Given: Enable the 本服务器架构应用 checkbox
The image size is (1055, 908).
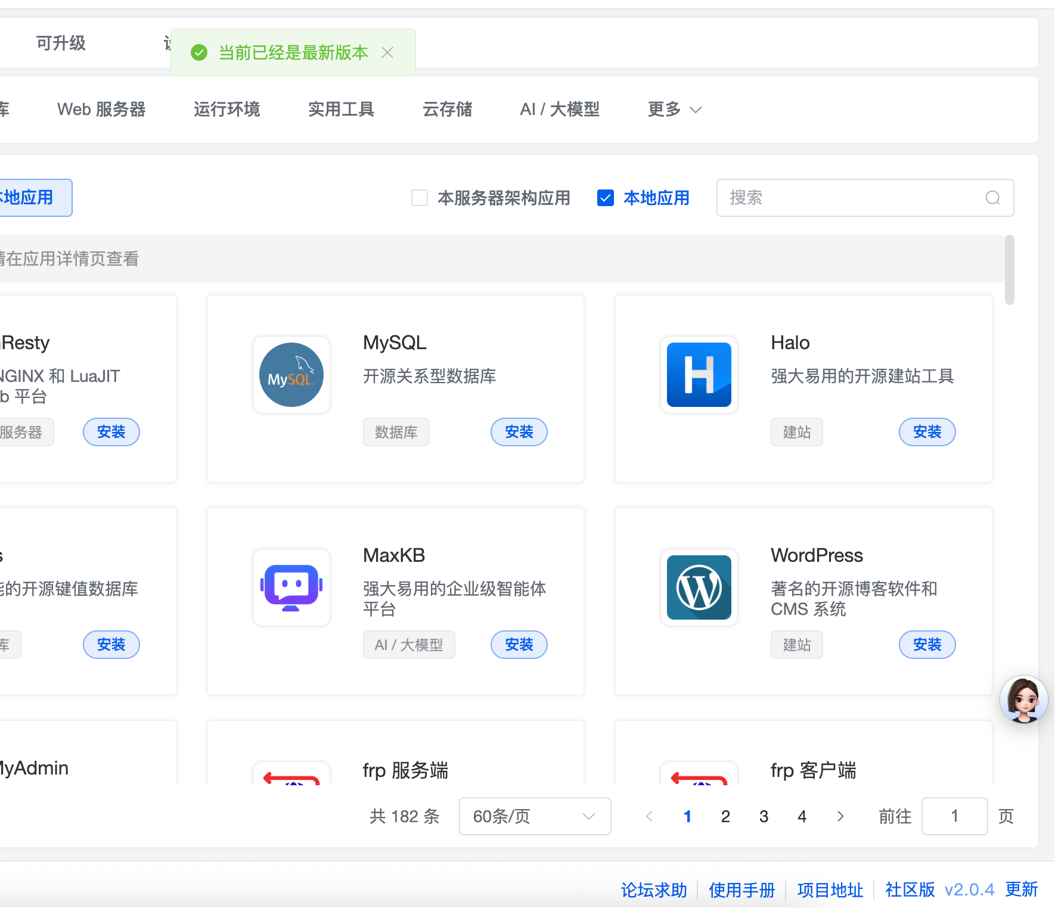Looking at the screenshot, I should click(x=420, y=198).
